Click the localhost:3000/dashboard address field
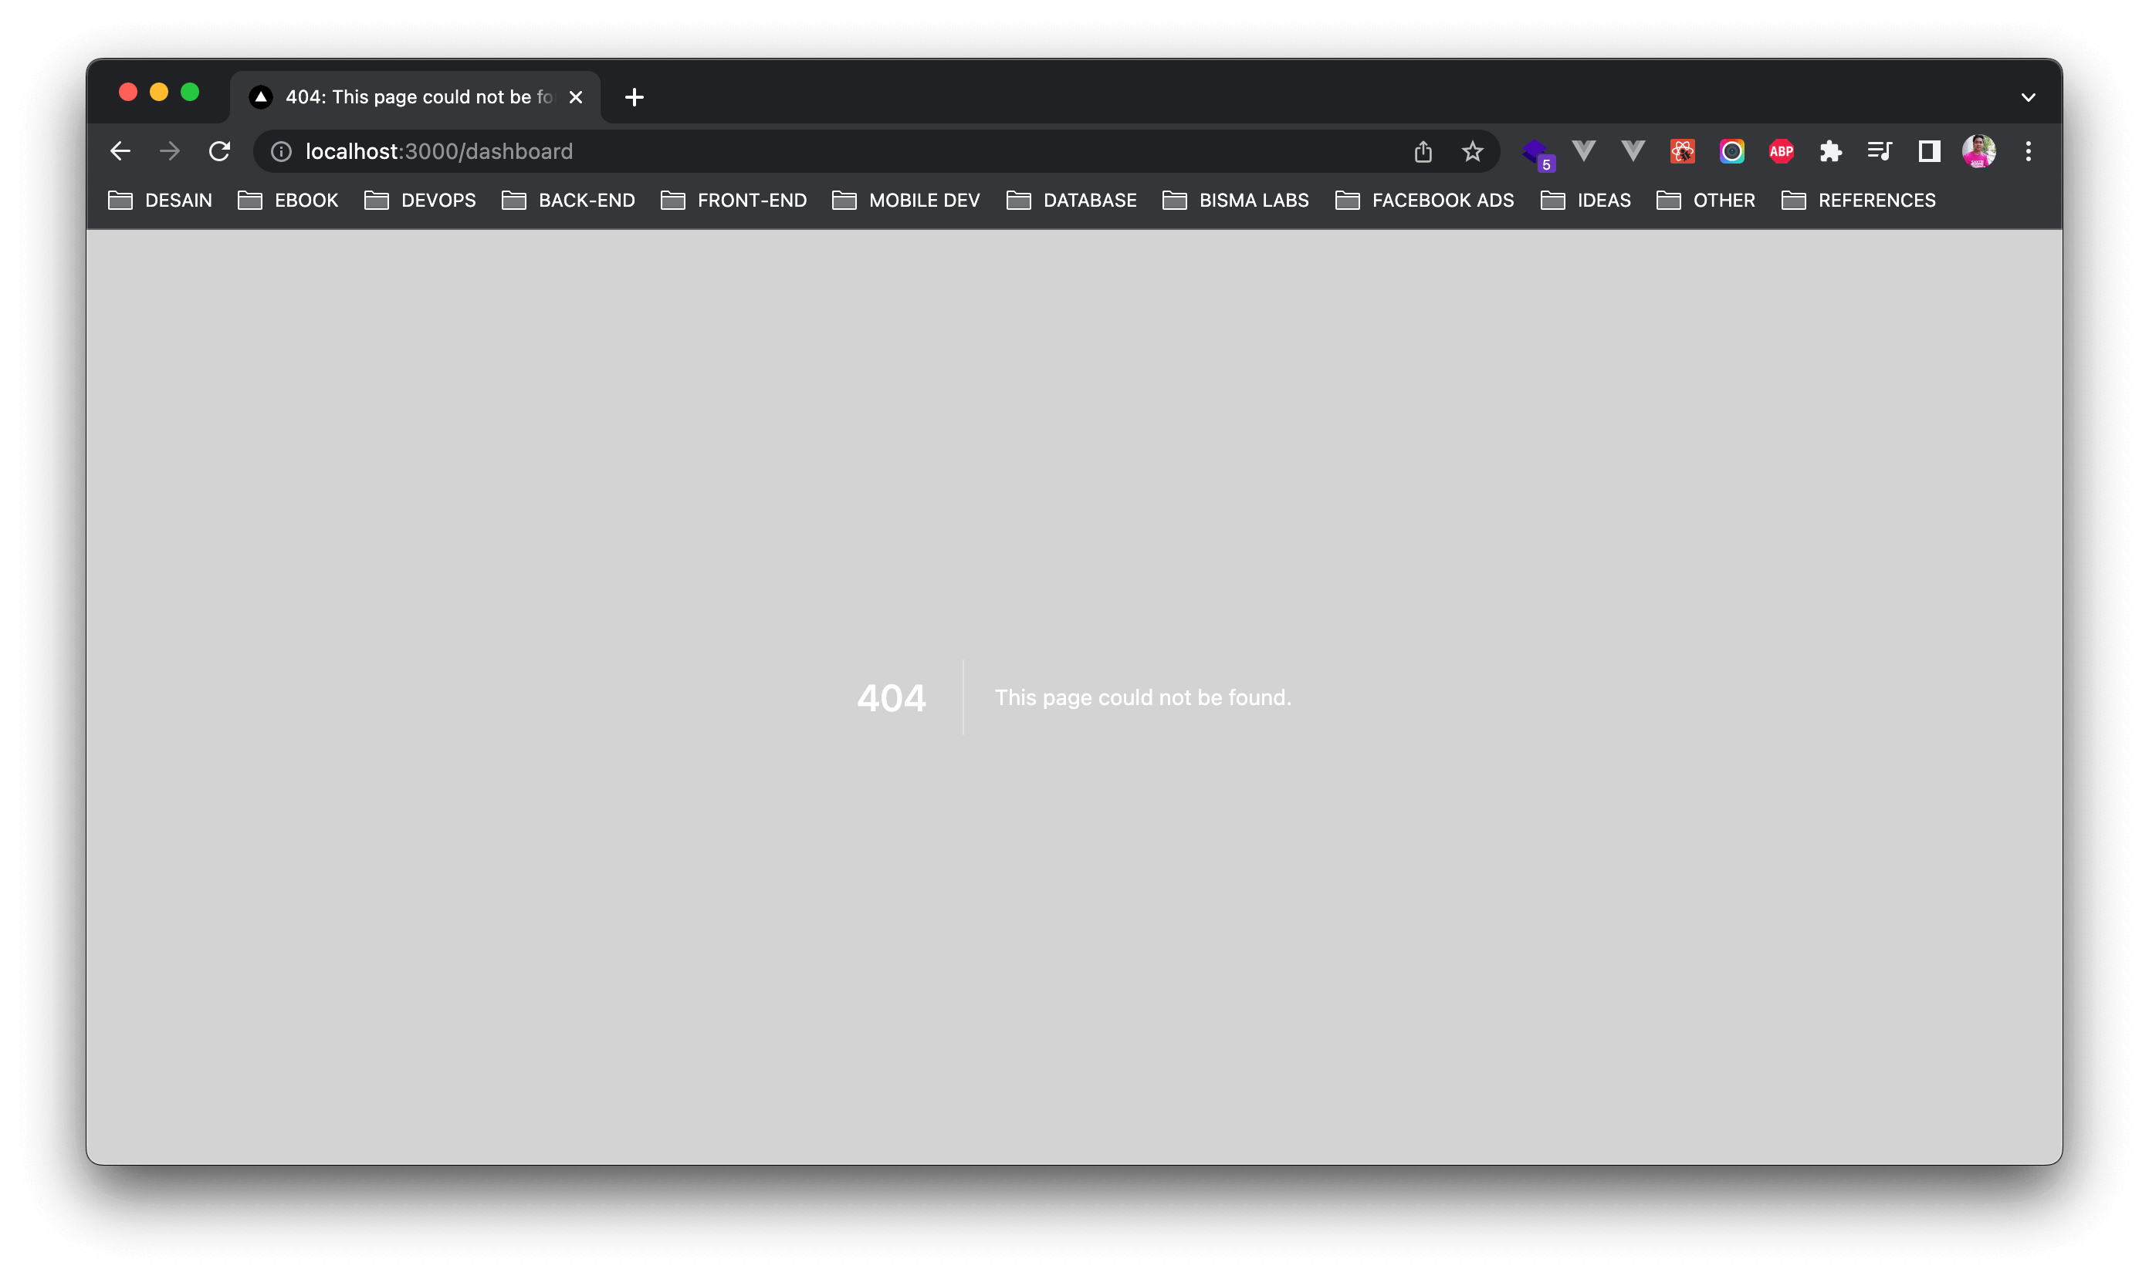This screenshot has height=1279, width=2149. click(776, 152)
